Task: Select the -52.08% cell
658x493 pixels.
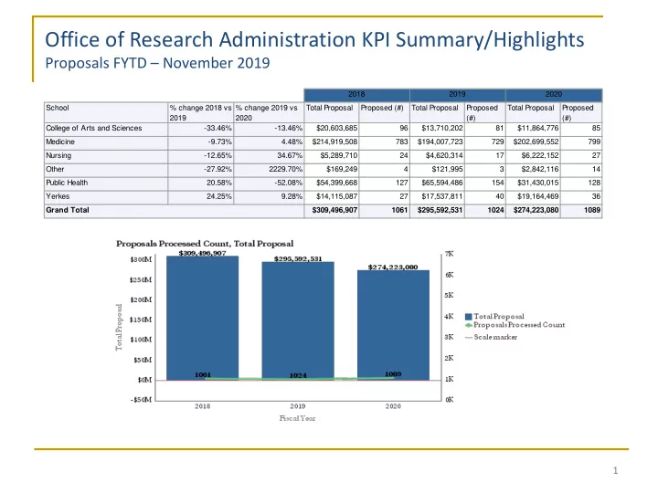Action: click(269, 183)
